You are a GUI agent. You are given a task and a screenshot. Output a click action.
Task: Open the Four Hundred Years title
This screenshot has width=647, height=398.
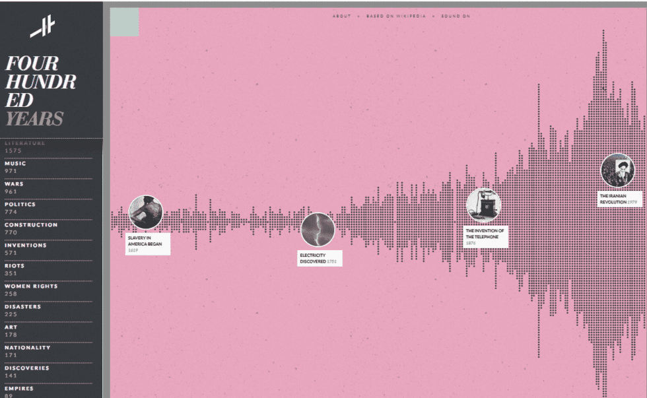pos(40,91)
